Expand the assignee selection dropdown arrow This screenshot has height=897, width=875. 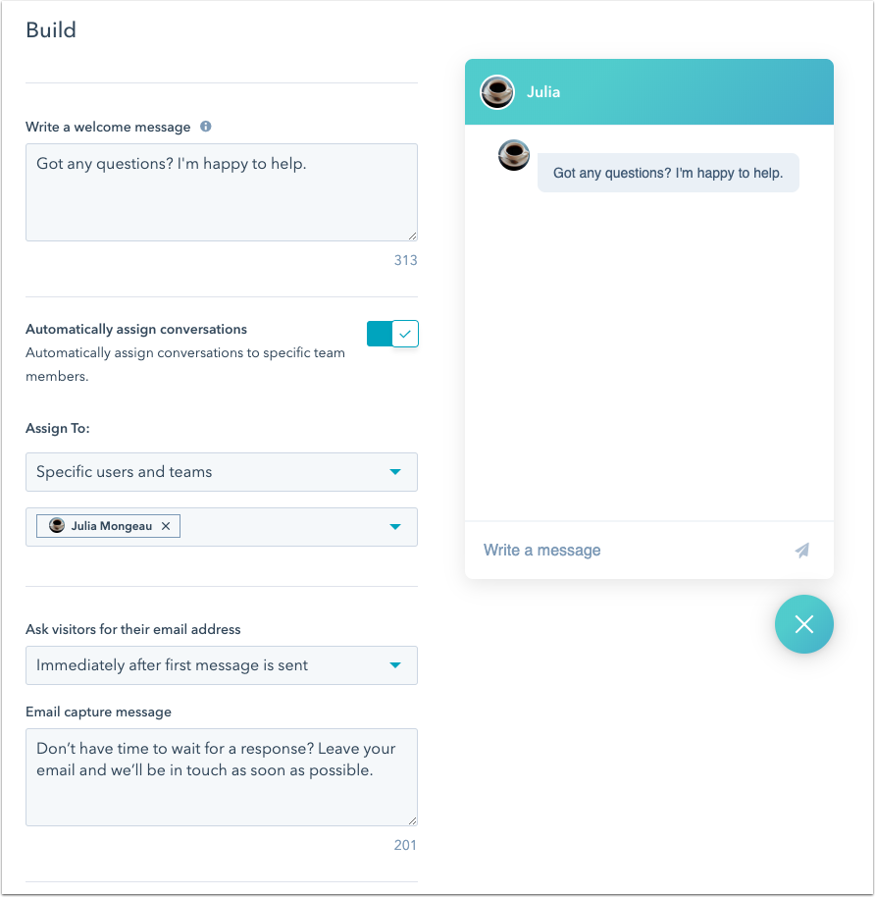[x=395, y=527]
